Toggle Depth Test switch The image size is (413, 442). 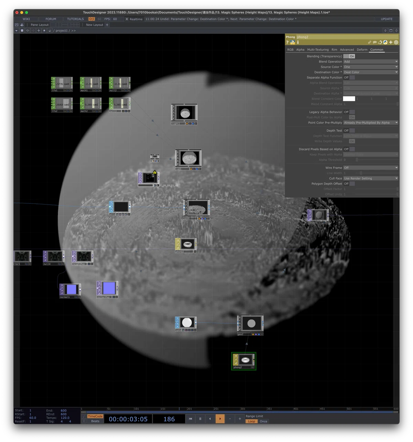click(x=349, y=130)
